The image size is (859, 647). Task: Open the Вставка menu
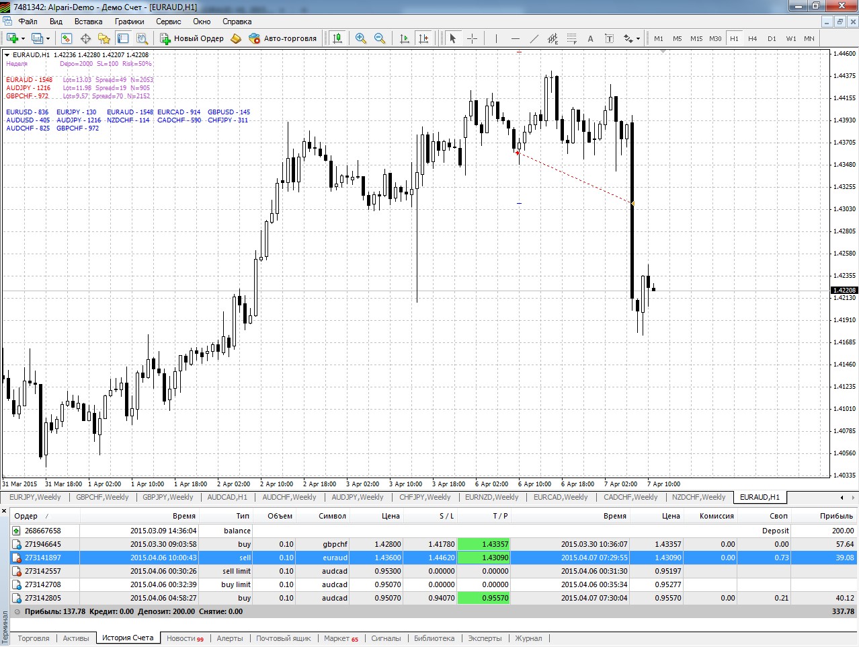coord(88,22)
